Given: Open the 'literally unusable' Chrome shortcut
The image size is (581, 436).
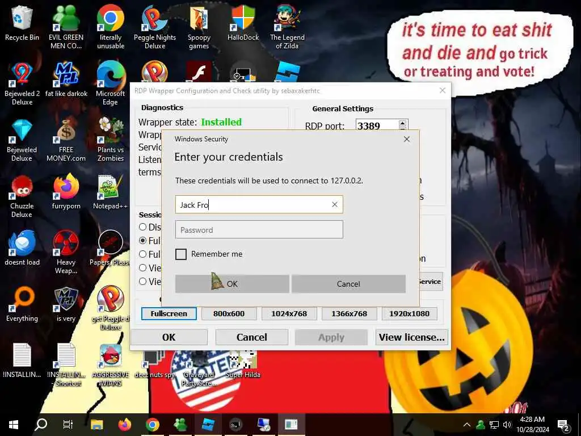Looking at the screenshot, I should coord(111,27).
